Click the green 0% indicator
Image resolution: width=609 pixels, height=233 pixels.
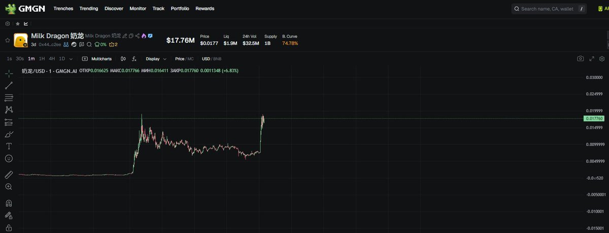[100, 45]
